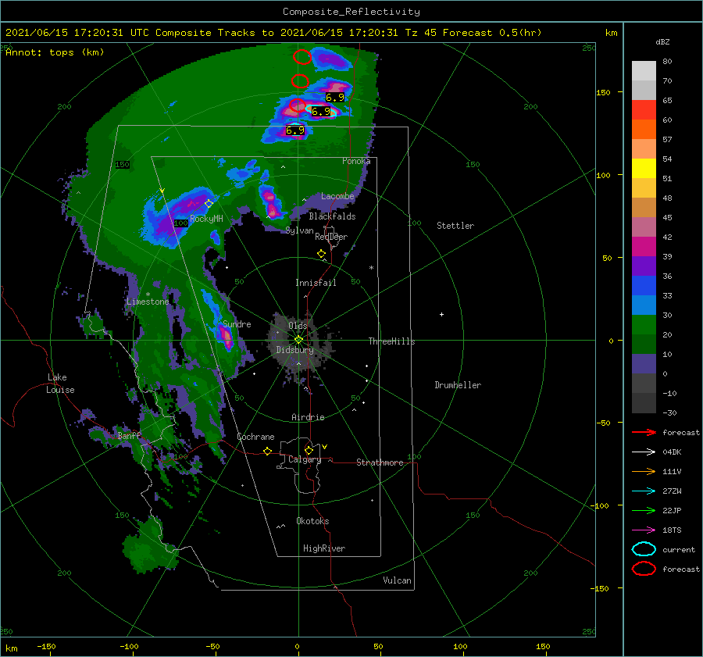
Task: Pick the light blue 33-30 dBZ swatch
Action: coord(644,305)
